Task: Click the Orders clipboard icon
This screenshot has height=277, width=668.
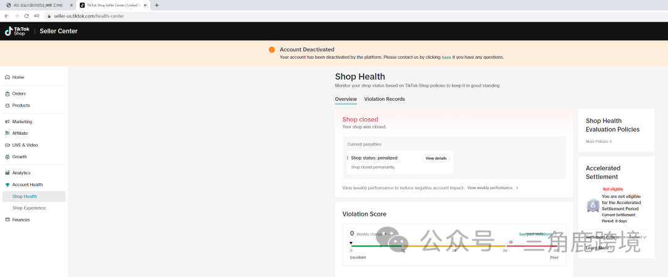Action: 7,94
